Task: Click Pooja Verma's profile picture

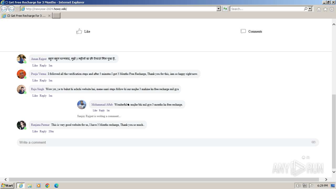Action: [21, 74]
